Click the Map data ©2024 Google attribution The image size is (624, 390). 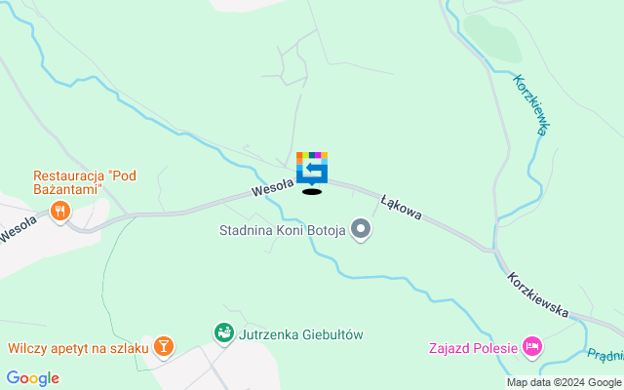coord(564,383)
